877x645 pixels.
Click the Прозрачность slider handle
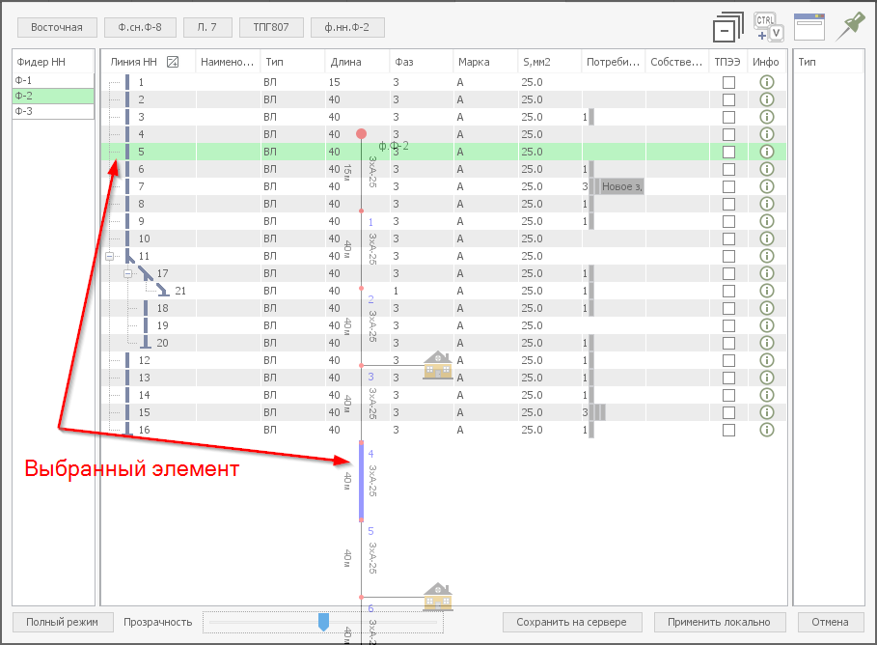tap(323, 622)
